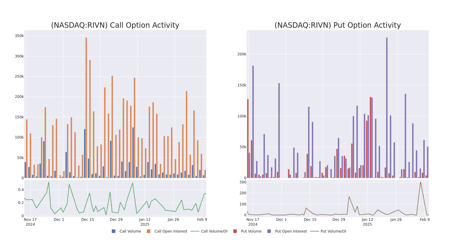This screenshot has width=453, height=241.
Task: Click the Call Volume/OI legend line marker
Action: tap(195, 231)
